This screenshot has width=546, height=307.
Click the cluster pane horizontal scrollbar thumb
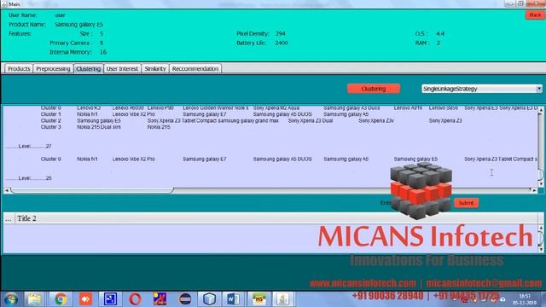click(92, 190)
